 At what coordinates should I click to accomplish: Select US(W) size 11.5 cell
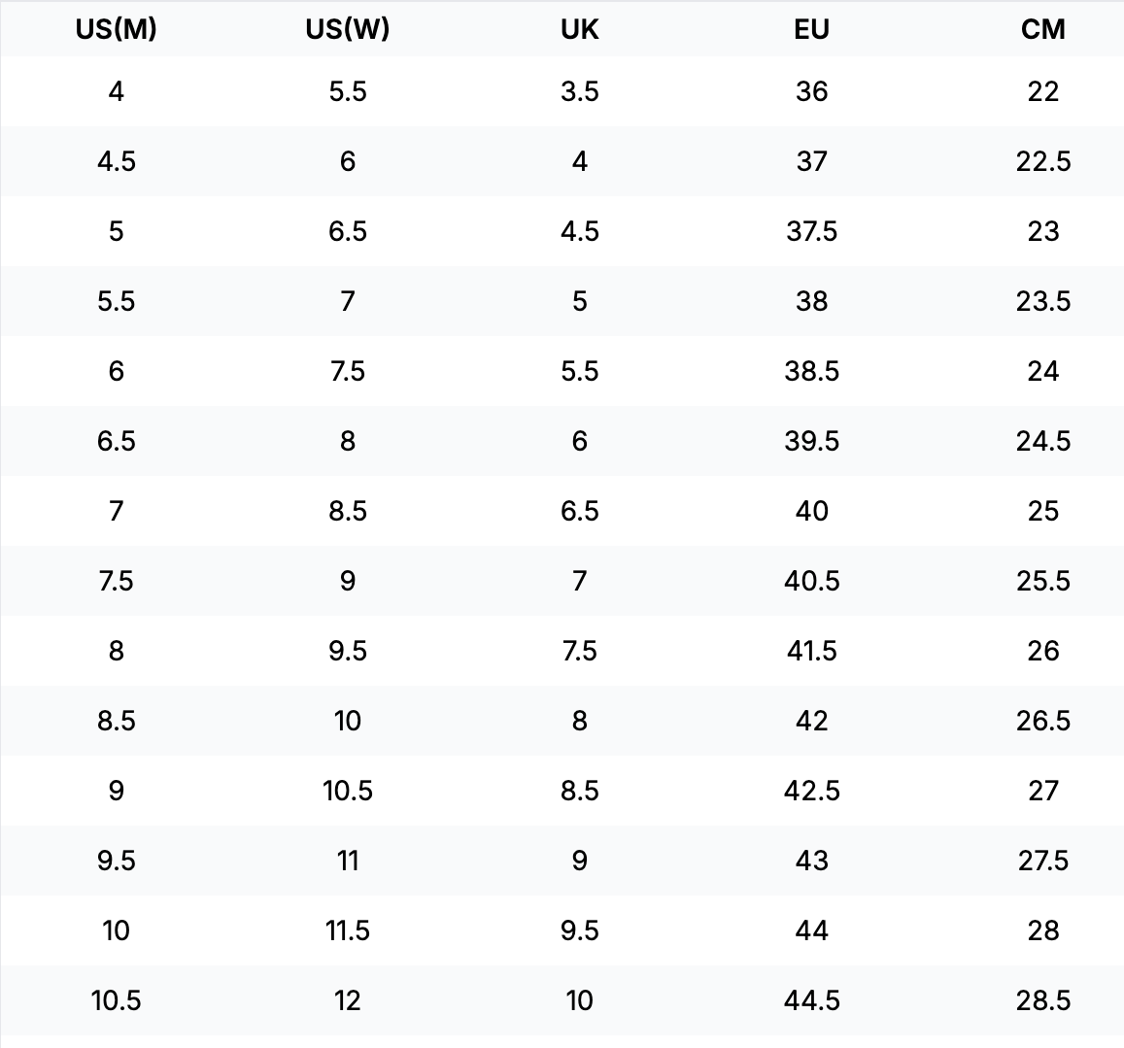pyautogui.click(x=348, y=930)
